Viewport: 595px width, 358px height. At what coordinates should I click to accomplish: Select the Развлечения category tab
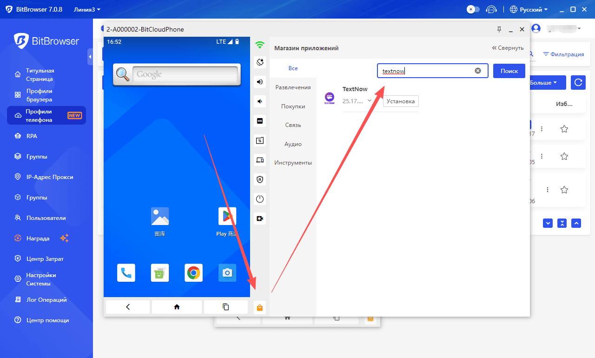tap(293, 87)
